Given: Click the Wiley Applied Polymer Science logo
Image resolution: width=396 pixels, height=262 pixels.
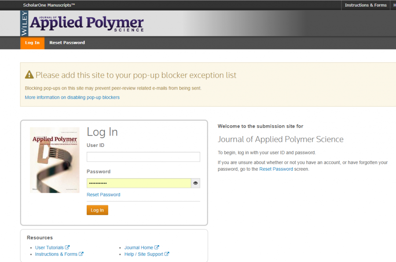Looking at the screenshot, I should pos(82,24).
